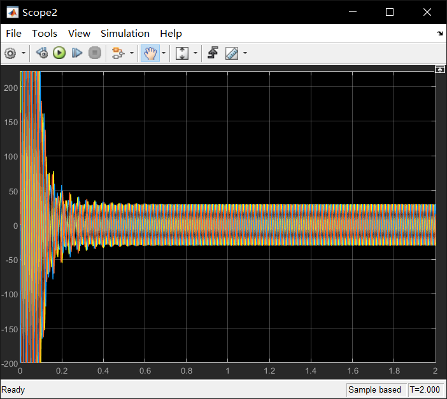
Task: Open the File menu
Action: [13, 34]
